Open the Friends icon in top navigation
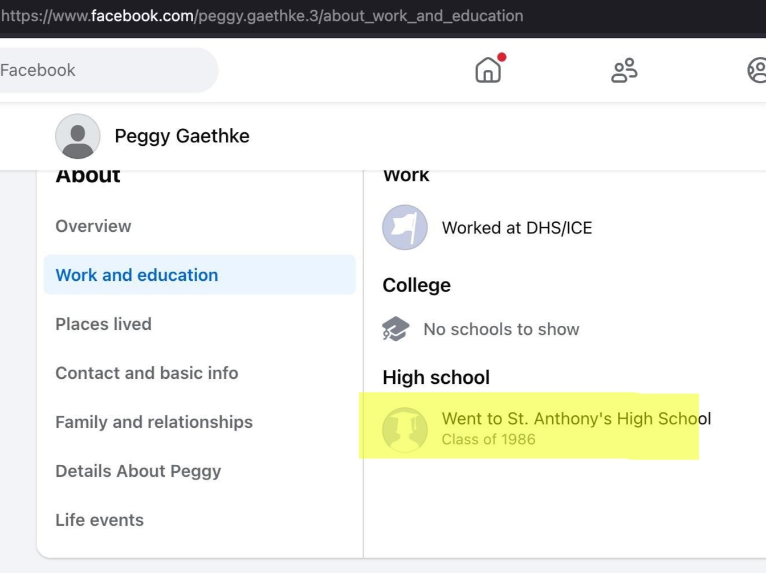This screenshot has height=573, width=766. [x=624, y=70]
